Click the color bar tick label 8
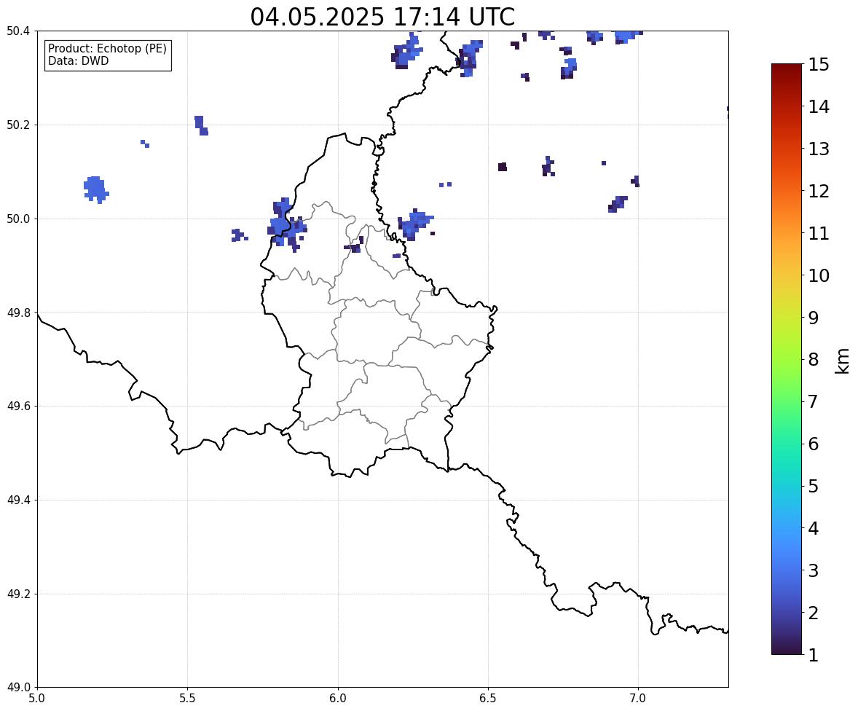 814,360
